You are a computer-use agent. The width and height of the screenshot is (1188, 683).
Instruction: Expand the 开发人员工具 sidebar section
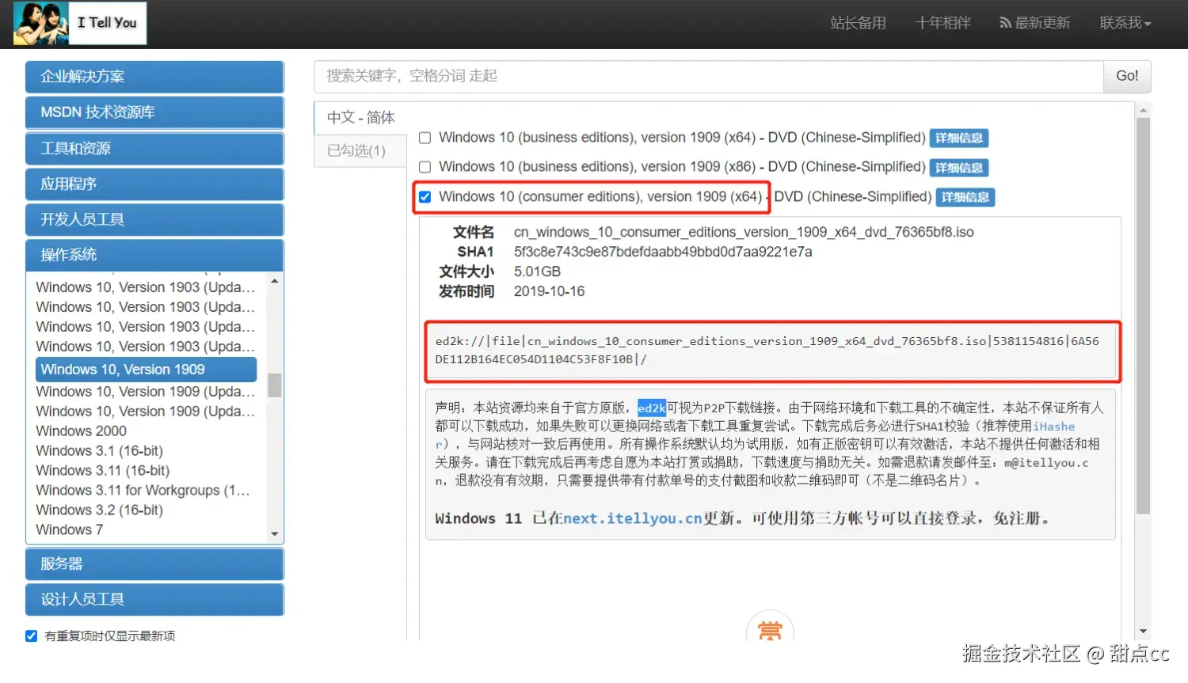point(154,219)
